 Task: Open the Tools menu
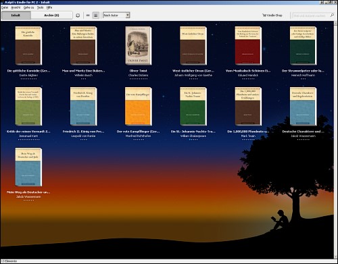pyautogui.click(x=40, y=7)
